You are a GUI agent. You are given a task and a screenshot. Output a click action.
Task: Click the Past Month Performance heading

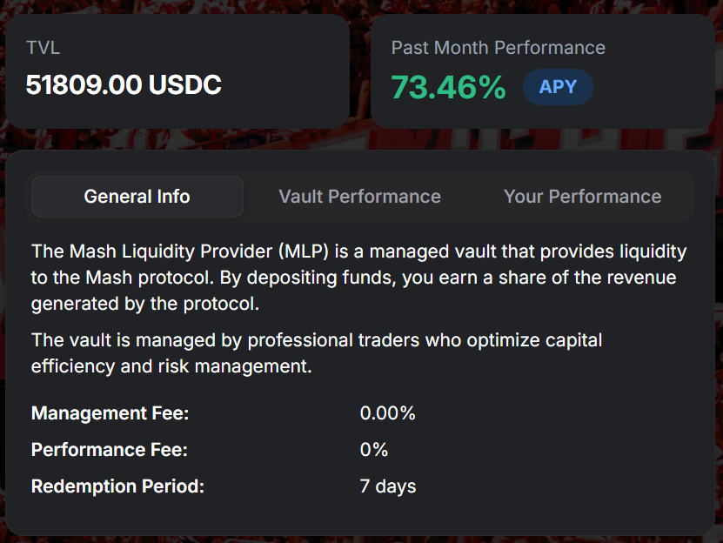(498, 48)
